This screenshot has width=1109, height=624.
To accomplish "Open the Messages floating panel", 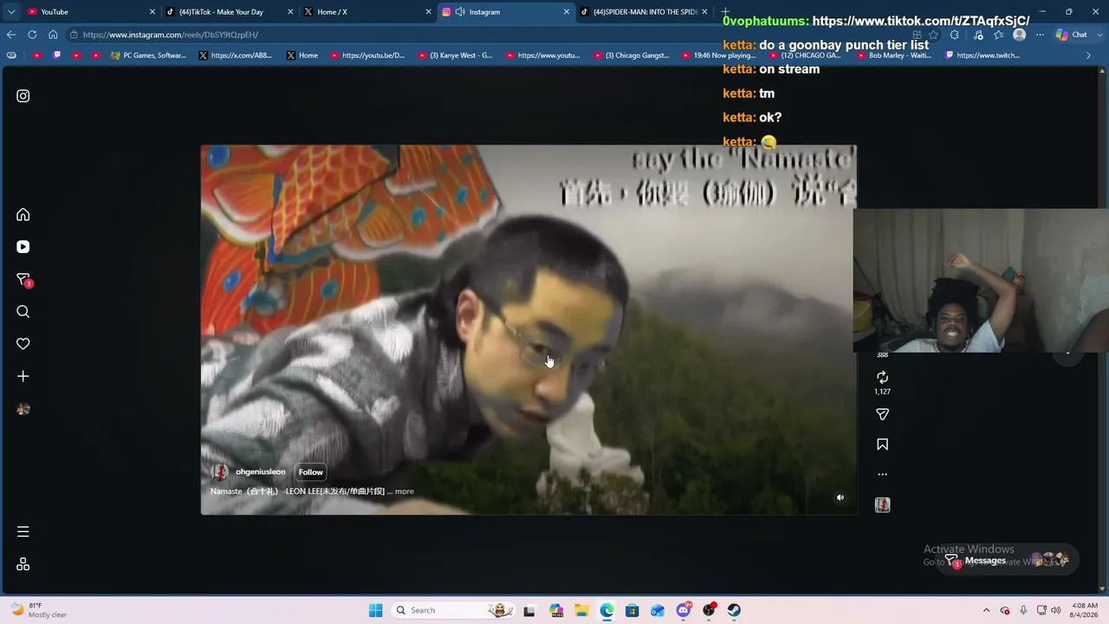I will (1007, 561).
